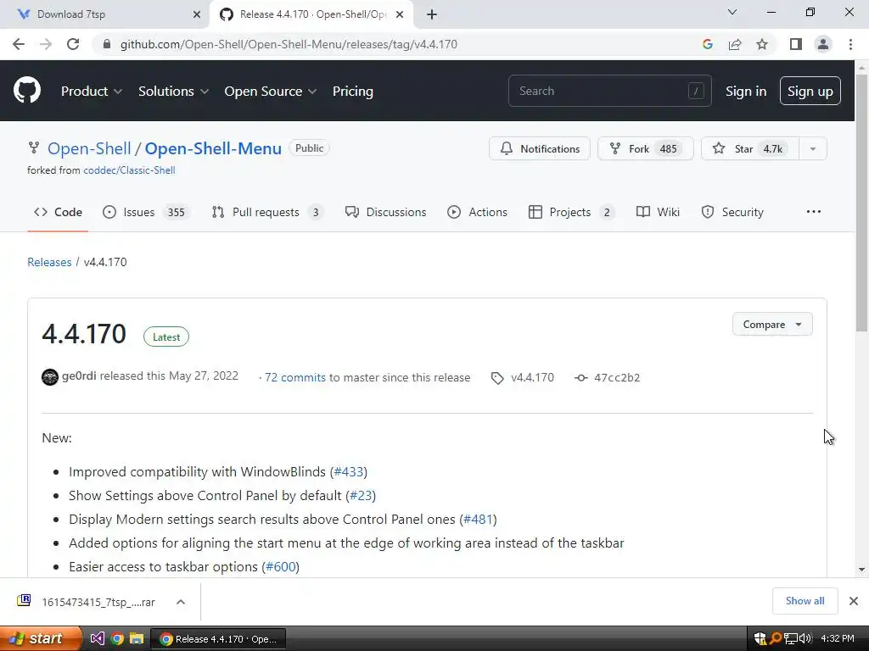
Task: Open the Actions tab
Action: coord(477,212)
